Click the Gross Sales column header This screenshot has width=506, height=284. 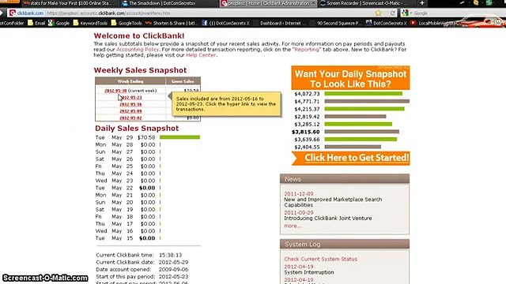coord(183,81)
